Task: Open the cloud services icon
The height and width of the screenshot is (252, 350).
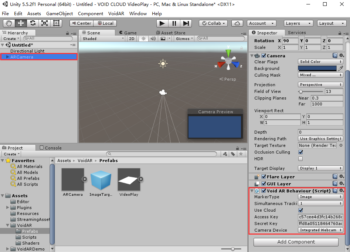Action: coord(237,23)
